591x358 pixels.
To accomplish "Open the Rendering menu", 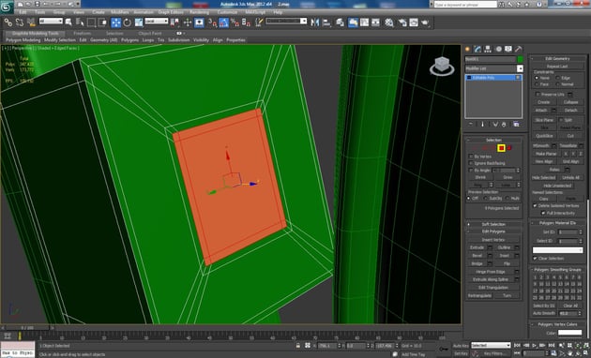I will 200,12.
